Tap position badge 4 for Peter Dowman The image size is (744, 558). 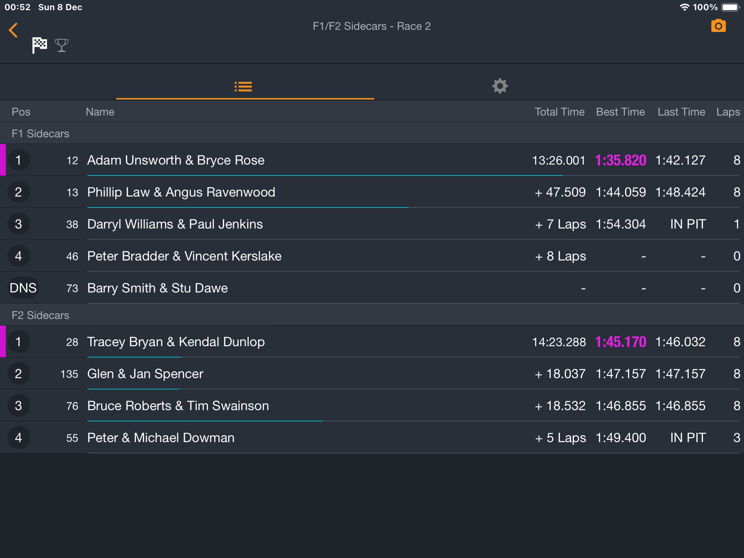click(19, 437)
